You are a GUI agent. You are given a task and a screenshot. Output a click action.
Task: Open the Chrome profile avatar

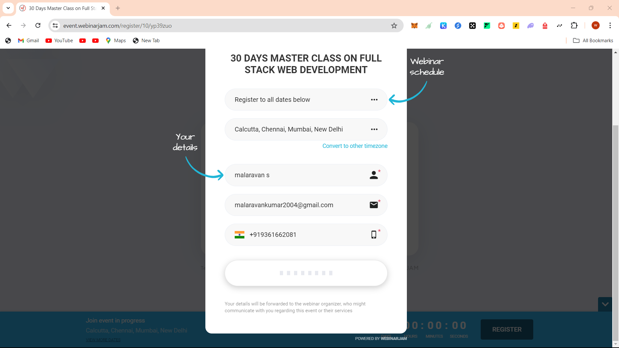(x=595, y=25)
